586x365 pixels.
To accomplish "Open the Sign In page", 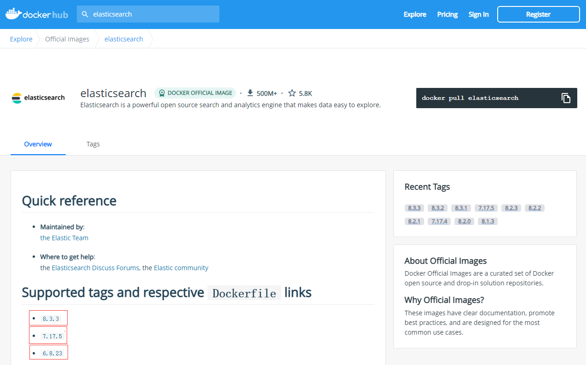I will click(x=478, y=14).
